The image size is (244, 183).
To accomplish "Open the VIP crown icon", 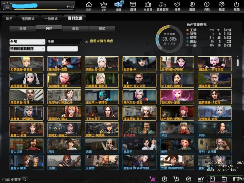I will (104, 6).
